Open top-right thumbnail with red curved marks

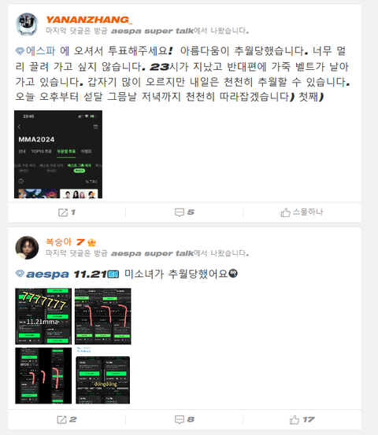(x=102, y=316)
